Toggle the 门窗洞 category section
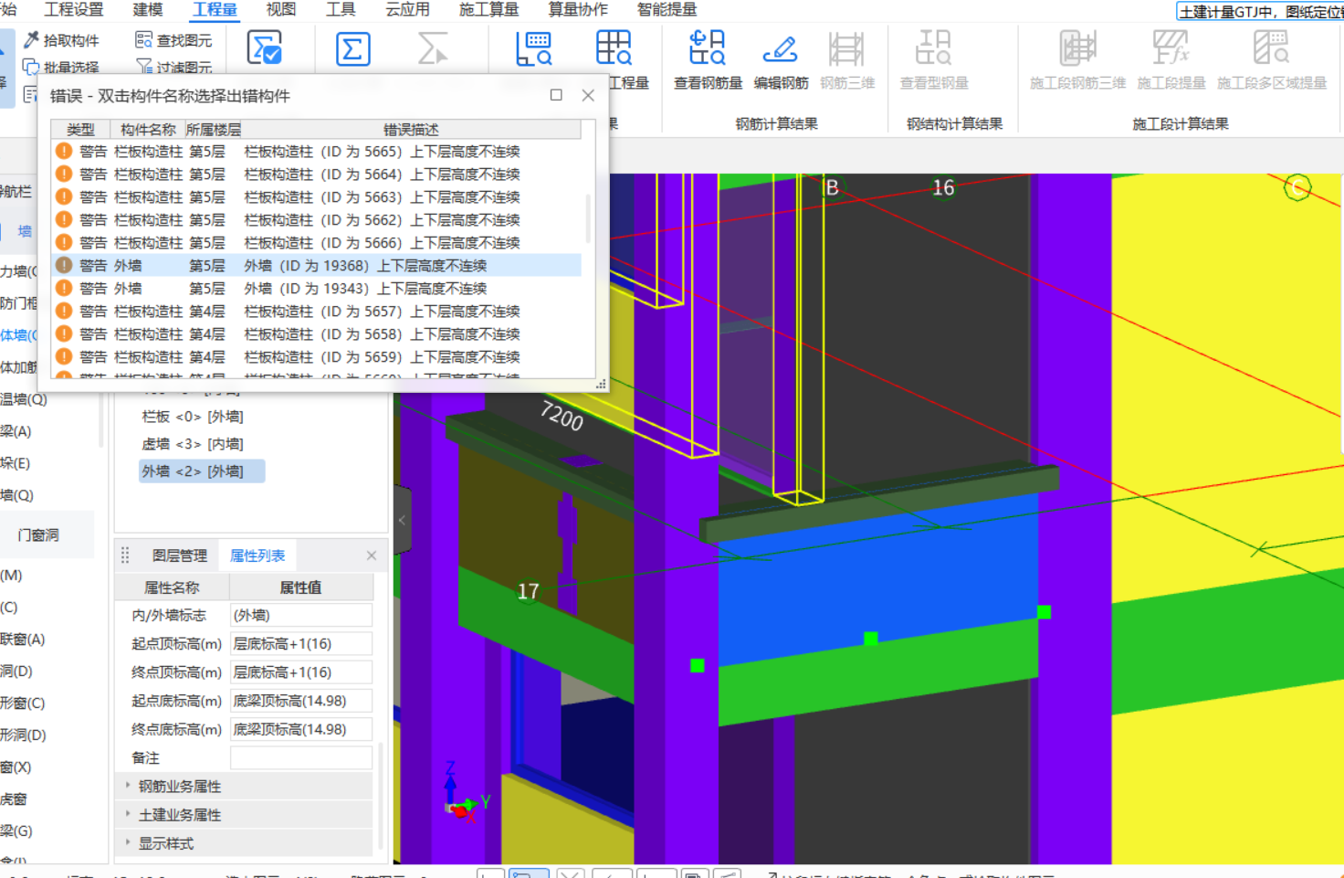Screen dimensions: 1344x878 (38, 534)
